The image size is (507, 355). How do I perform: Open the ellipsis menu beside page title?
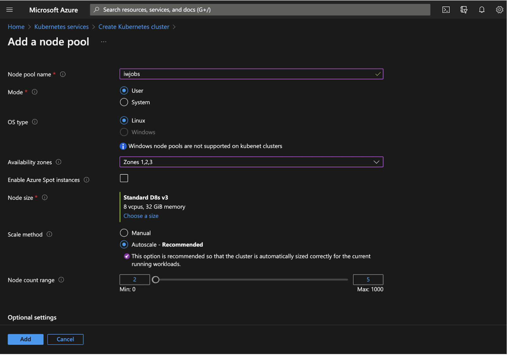pyautogui.click(x=104, y=42)
